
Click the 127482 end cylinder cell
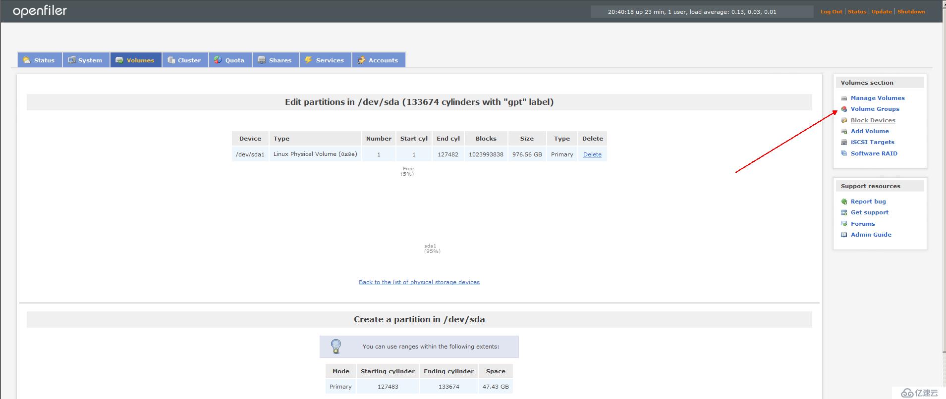click(x=448, y=154)
